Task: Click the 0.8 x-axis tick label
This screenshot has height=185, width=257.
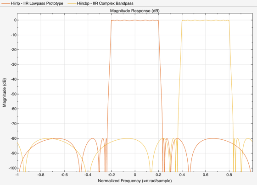Action: (229, 174)
